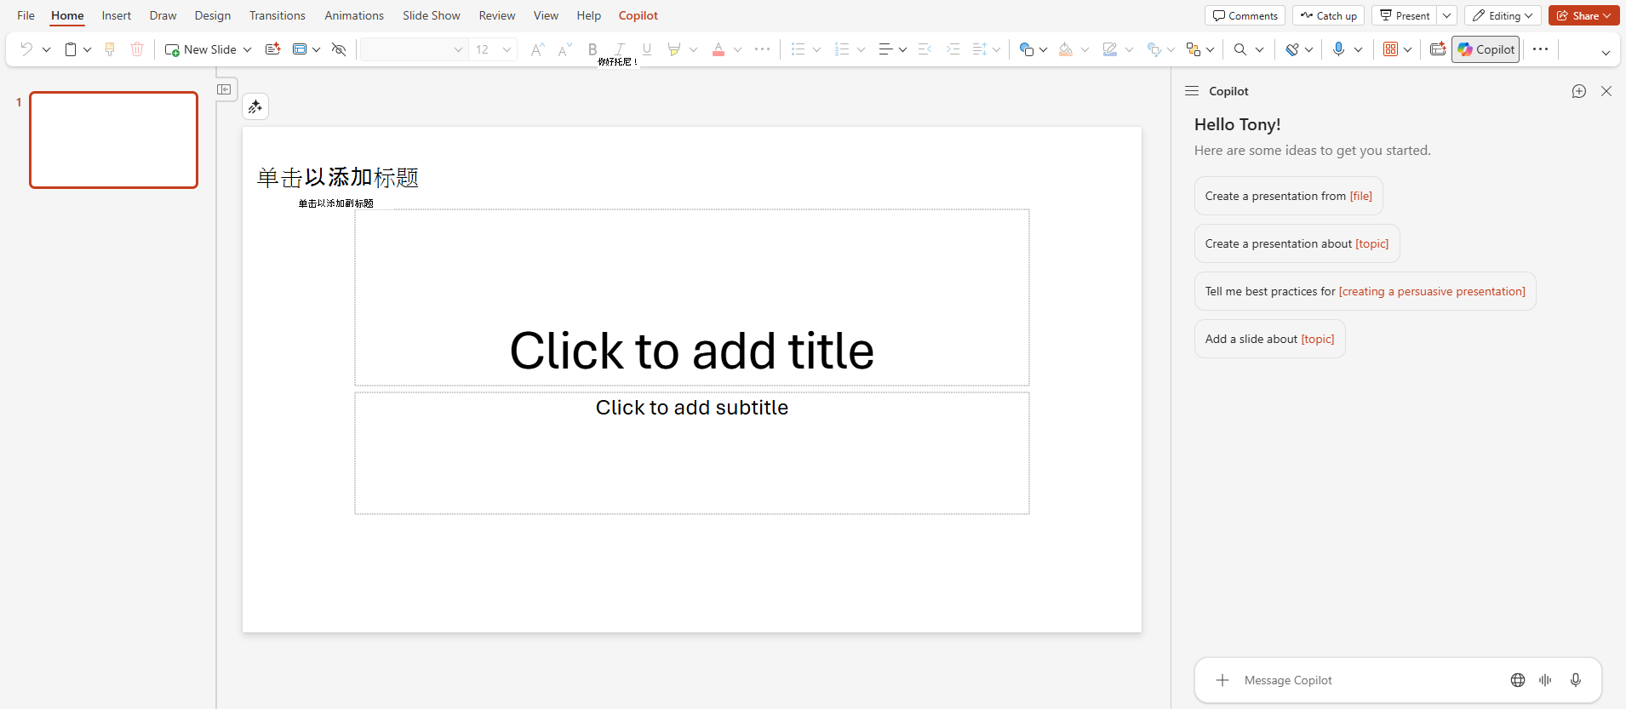This screenshot has height=709, width=1626.
Task: Open the Editing mode dropdown
Action: coord(1503,15)
